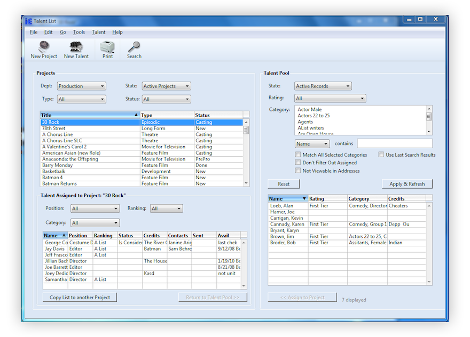470x337 pixels.
Task: Sort assigned talent by Avail header
Action: [229, 235]
